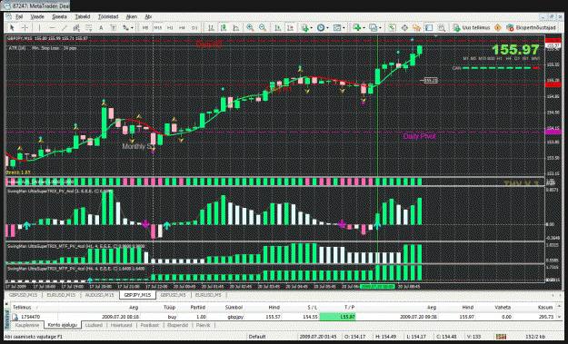Open the Market Watch window icon
This screenshot has height=344, width=568.
tap(392, 27)
